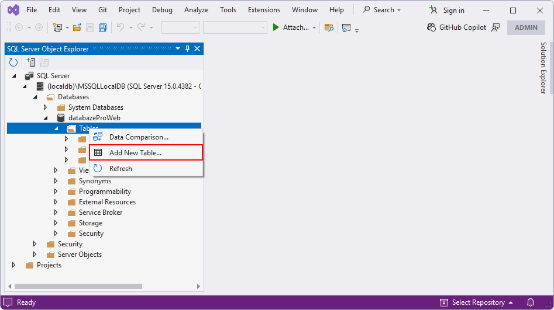This screenshot has width=554, height=310.
Task: Click the notifications bell in status bar
Action: click(x=530, y=302)
